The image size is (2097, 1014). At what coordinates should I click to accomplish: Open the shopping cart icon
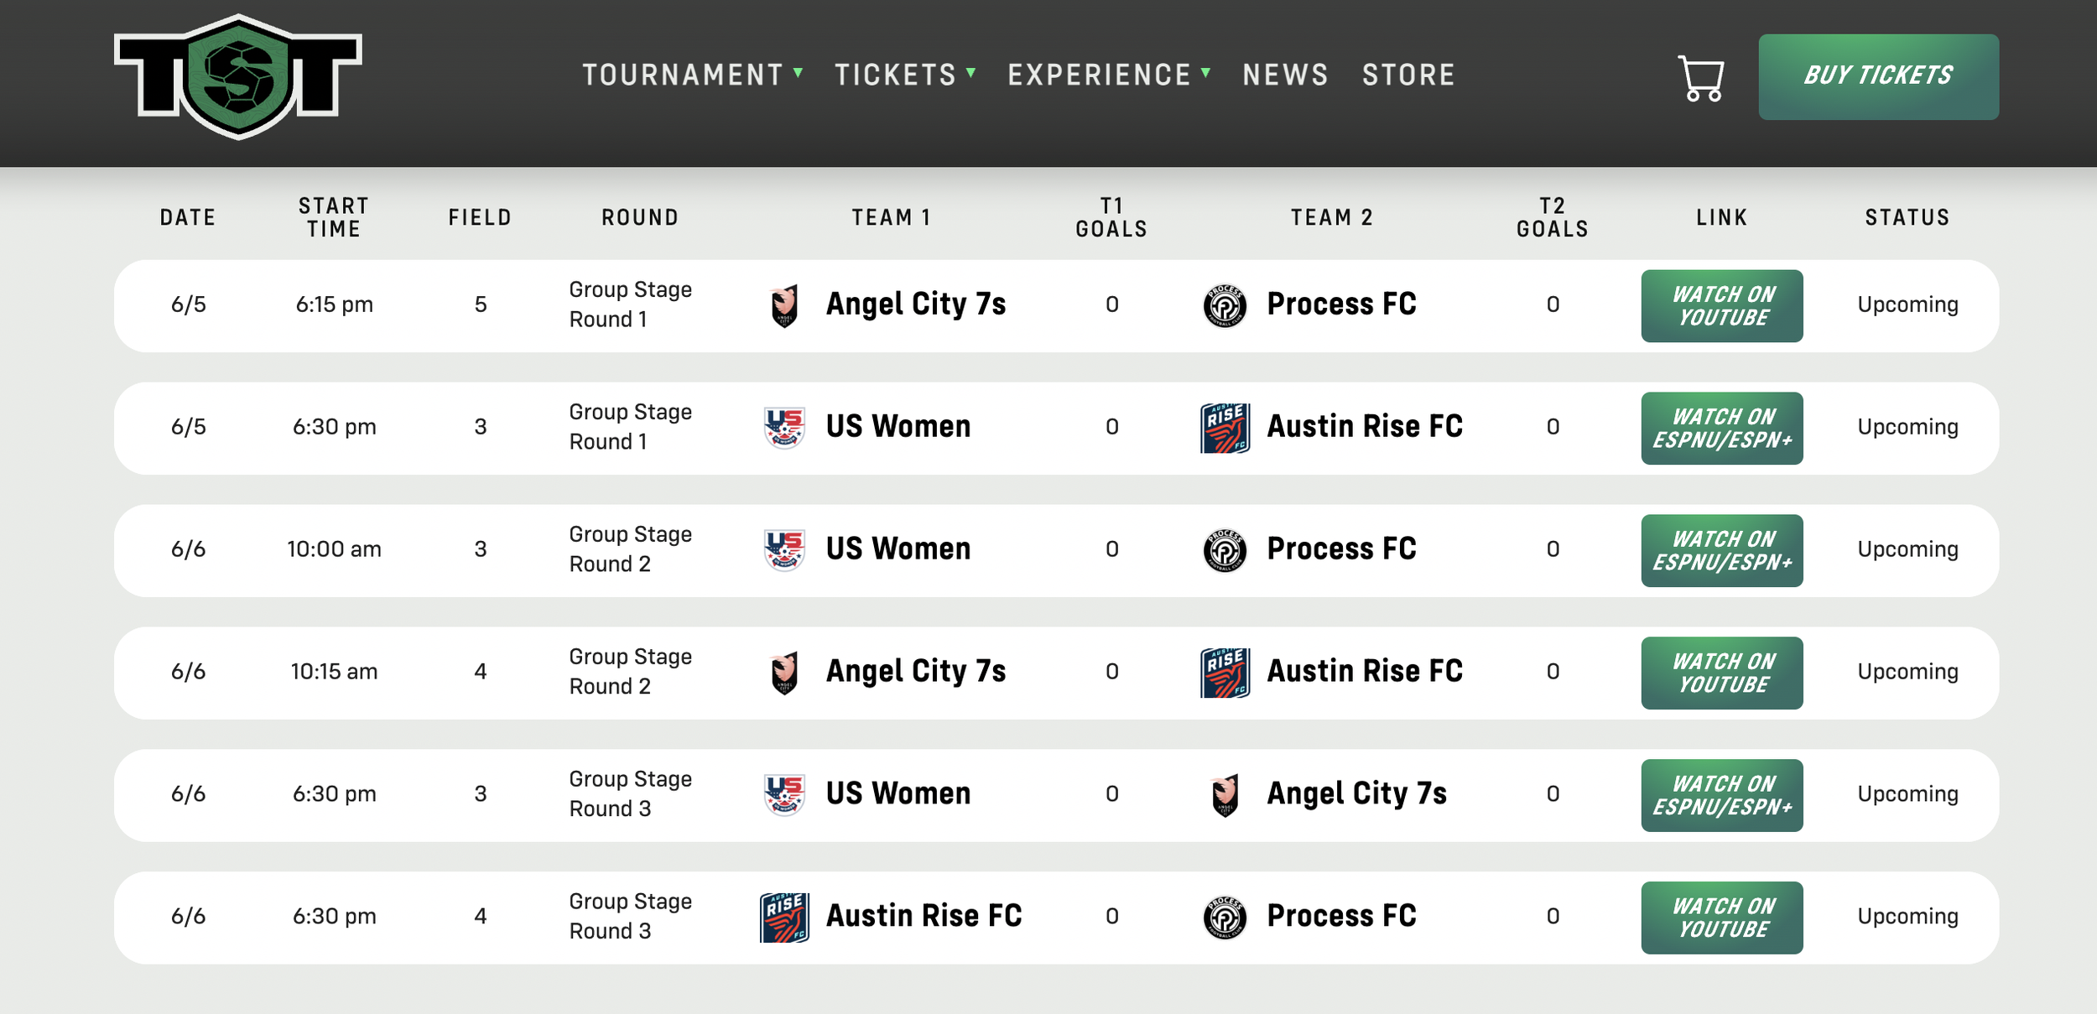click(x=1700, y=78)
